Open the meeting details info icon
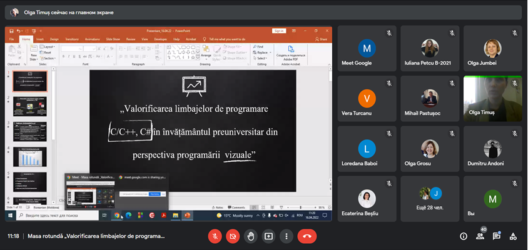This screenshot has height=250, width=528. (464, 236)
